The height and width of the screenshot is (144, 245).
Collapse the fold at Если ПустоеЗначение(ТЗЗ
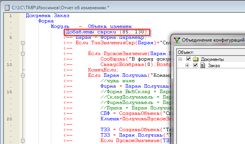(x=23, y=141)
